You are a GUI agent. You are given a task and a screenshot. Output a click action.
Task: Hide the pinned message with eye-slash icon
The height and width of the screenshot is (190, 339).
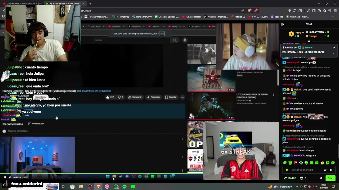click(334, 47)
